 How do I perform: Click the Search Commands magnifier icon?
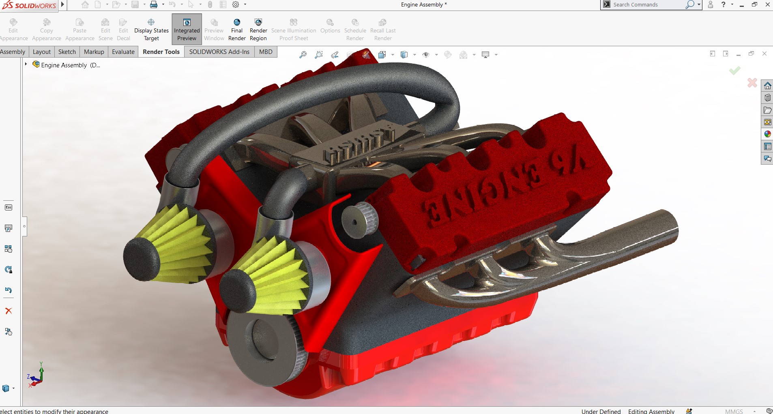point(689,4)
